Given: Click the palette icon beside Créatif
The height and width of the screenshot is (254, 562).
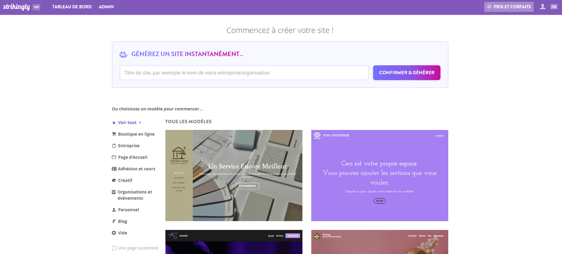Looking at the screenshot, I should point(114,180).
